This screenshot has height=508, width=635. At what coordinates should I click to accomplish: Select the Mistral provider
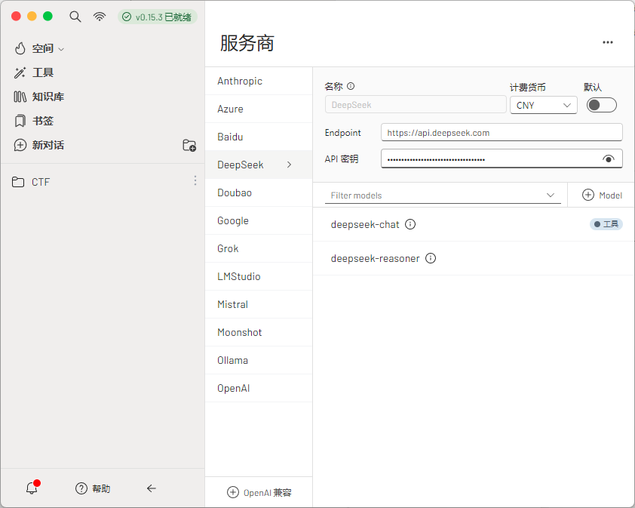[x=259, y=304]
